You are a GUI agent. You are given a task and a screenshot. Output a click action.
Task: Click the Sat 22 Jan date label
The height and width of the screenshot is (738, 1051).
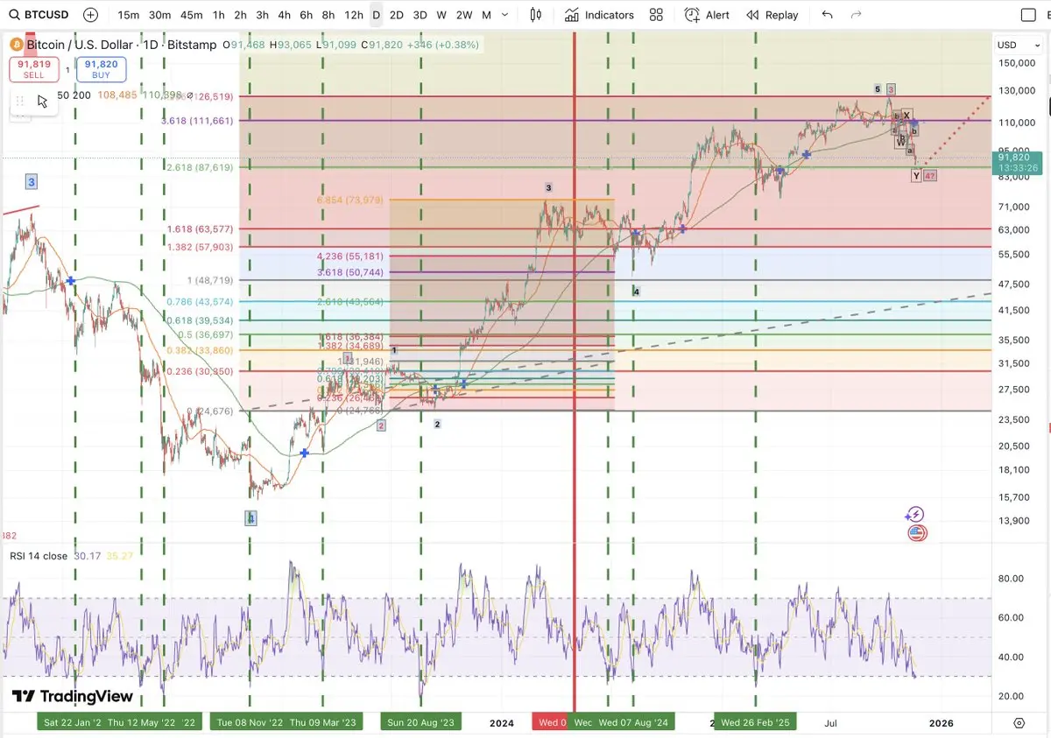pos(74,723)
